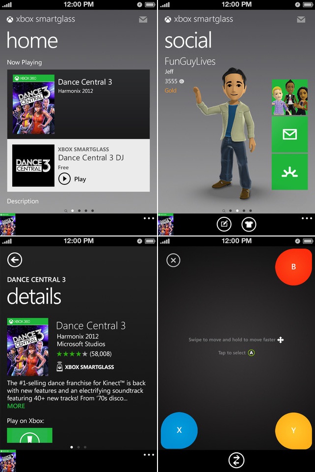Tap the Swipe to move hint text
Screen dimensions: 315x472
coord(232,340)
